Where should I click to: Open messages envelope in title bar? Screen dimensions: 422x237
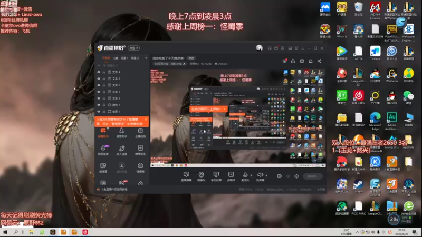276,48
